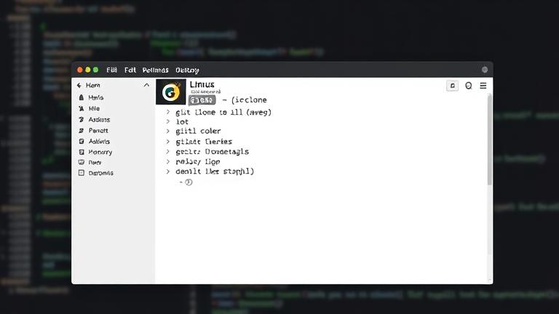The height and width of the screenshot is (314, 559).
Task: Click the 'gilatt Cierkes' row text
Action: tap(204, 142)
